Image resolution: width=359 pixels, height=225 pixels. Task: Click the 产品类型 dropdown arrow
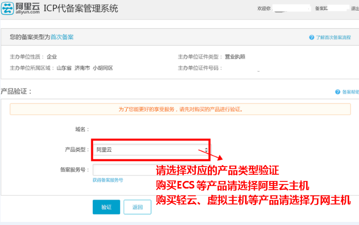(206, 150)
